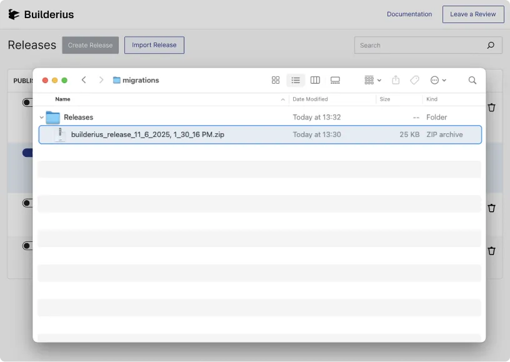Image resolution: width=510 pixels, height=362 pixels.
Task: Add a tag to the selected zip file
Action: [414, 80]
